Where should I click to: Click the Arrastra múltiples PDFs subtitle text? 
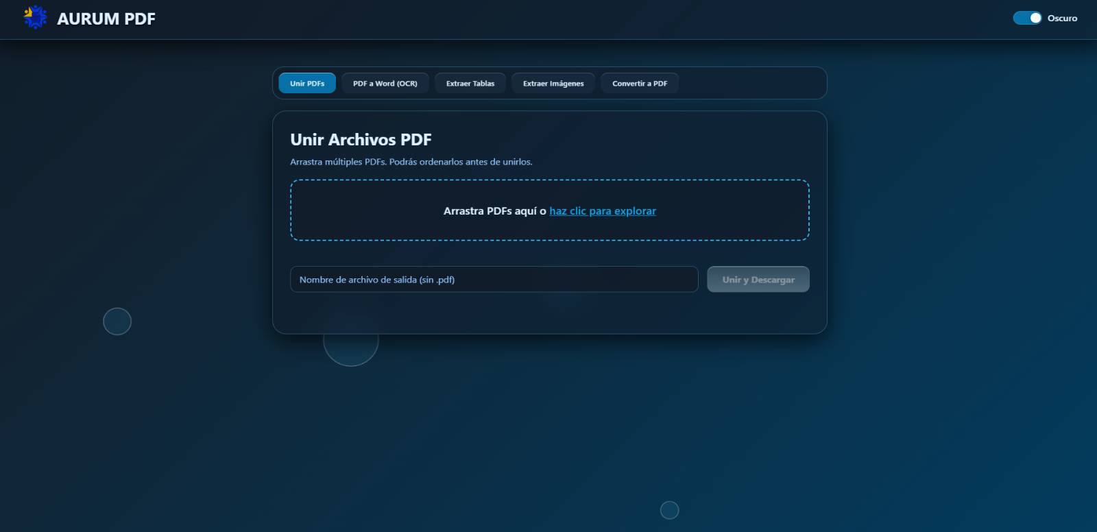(x=411, y=162)
